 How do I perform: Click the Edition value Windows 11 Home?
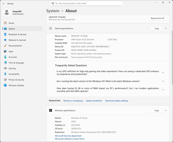79,118
